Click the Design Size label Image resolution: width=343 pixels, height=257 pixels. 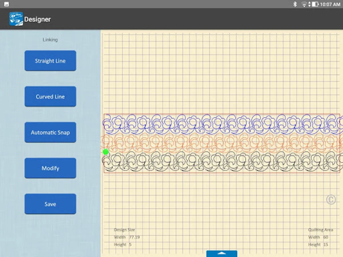pos(124,230)
